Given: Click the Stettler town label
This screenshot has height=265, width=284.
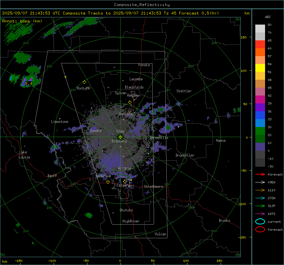Looking at the screenshot, I should [184, 91].
